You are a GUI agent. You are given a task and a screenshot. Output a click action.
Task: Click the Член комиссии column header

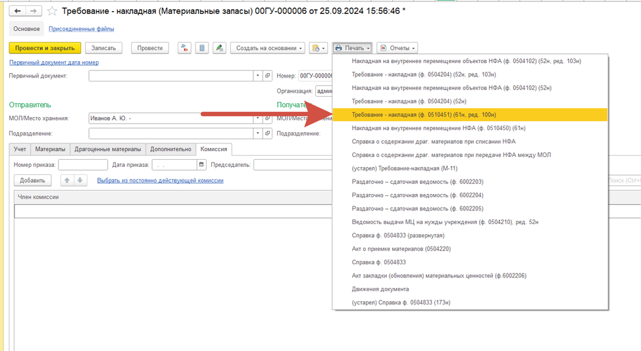pos(173,197)
